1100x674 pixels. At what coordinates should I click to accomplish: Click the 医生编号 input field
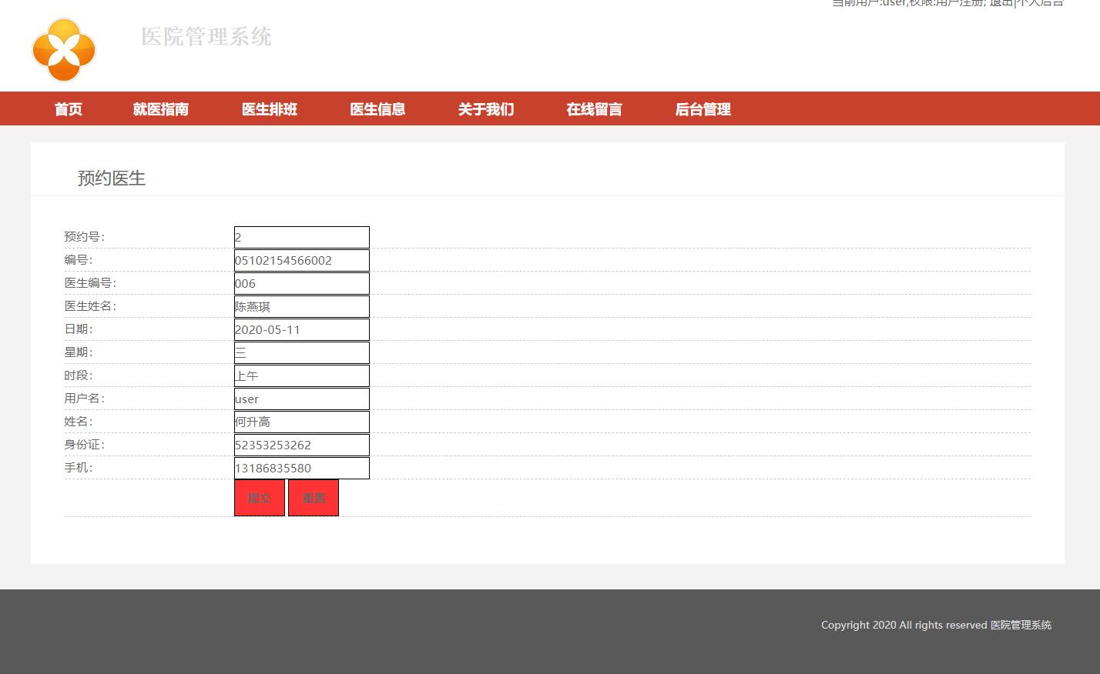[x=301, y=282]
